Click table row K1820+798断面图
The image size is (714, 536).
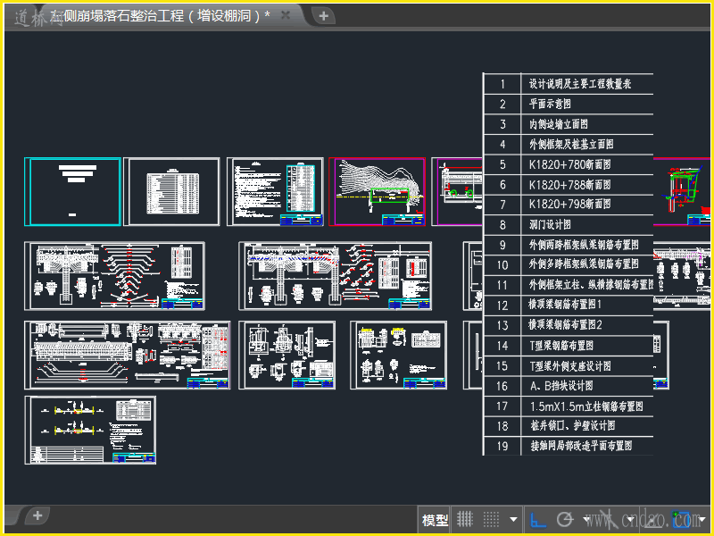(569, 205)
